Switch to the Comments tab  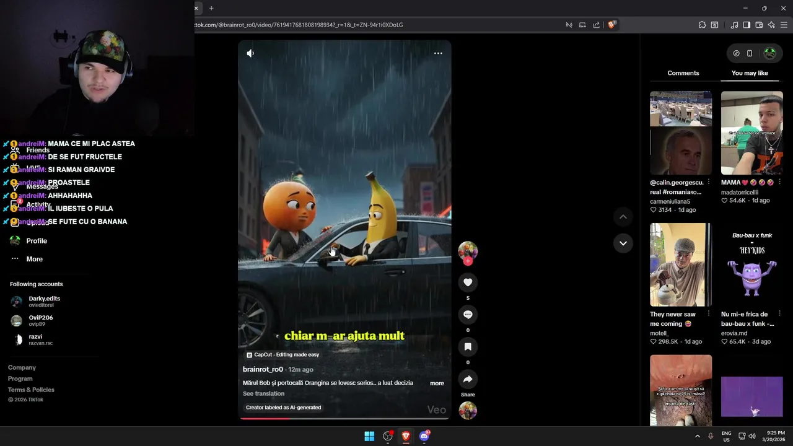[x=683, y=73]
